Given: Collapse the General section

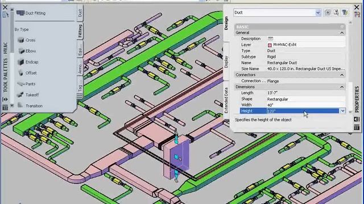Looking at the screenshot, I should [x=342, y=33].
